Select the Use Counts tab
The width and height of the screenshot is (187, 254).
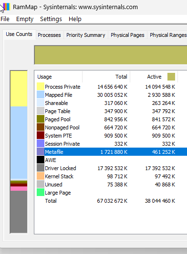point(19,34)
